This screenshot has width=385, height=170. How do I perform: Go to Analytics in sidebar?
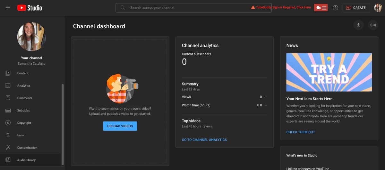click(24, 85)
